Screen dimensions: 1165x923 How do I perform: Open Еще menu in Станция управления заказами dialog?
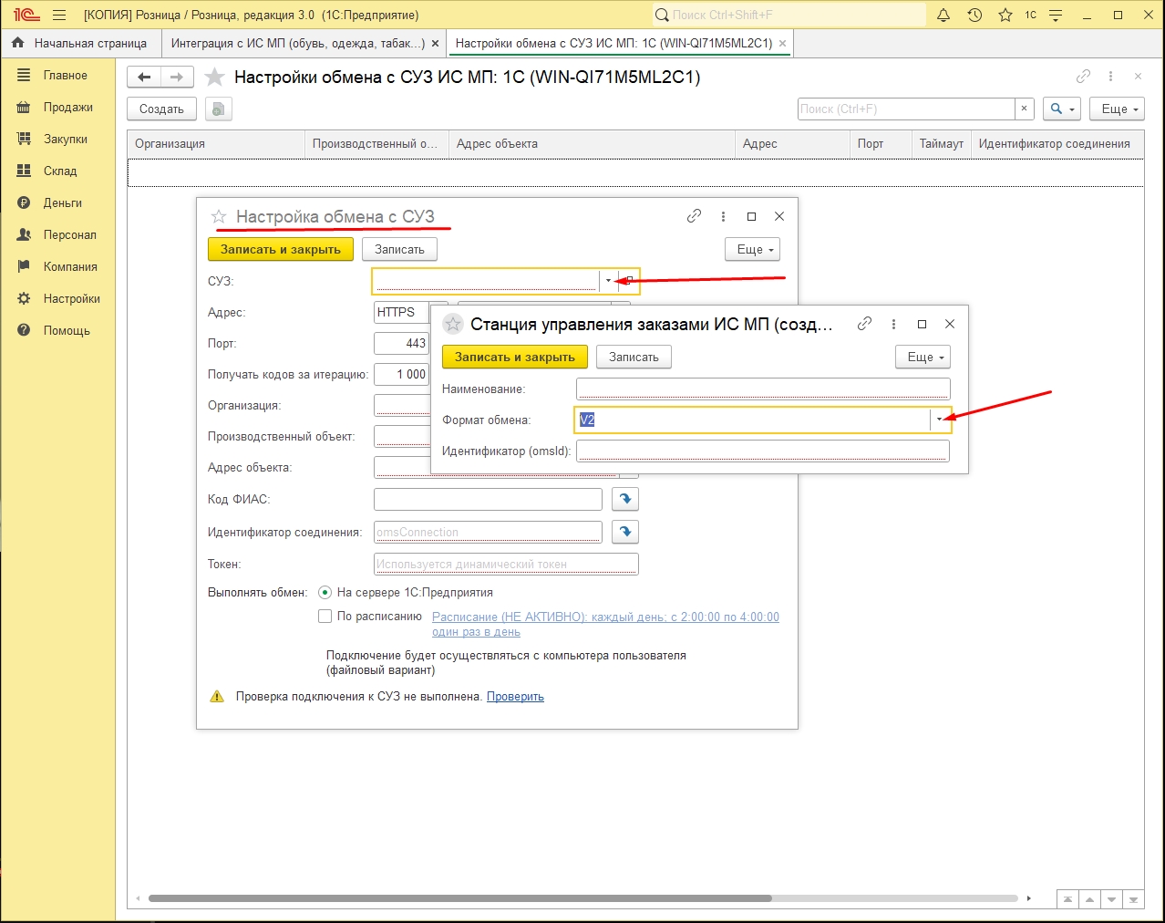[x=923, y=357]
